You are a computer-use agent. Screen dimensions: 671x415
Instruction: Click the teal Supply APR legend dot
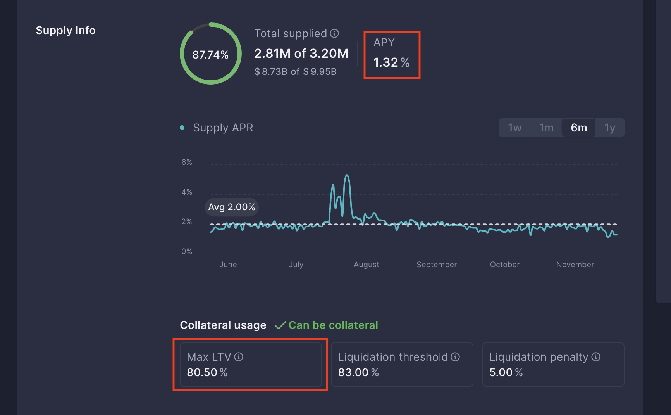point(182,128)
